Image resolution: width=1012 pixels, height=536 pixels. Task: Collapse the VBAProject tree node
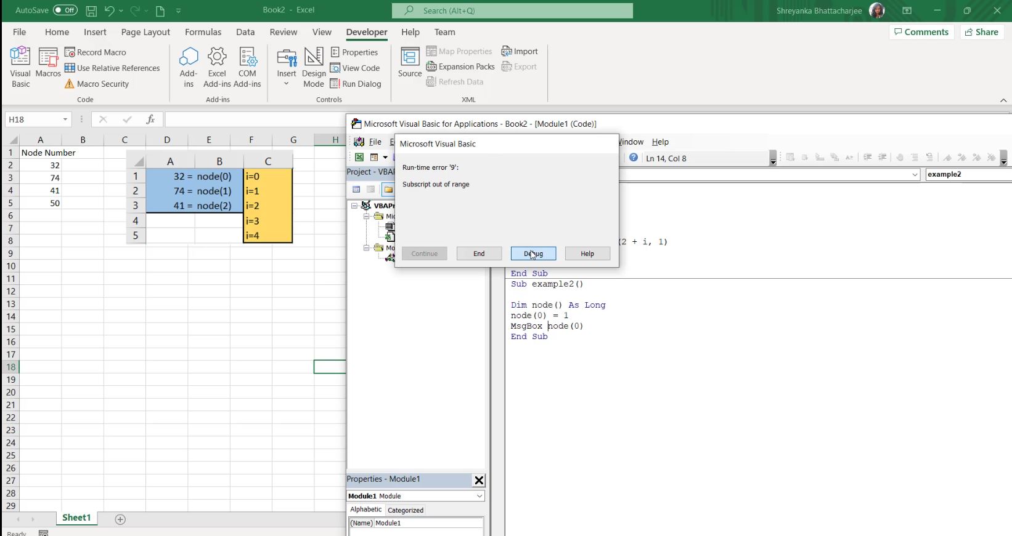click(354, 206)
